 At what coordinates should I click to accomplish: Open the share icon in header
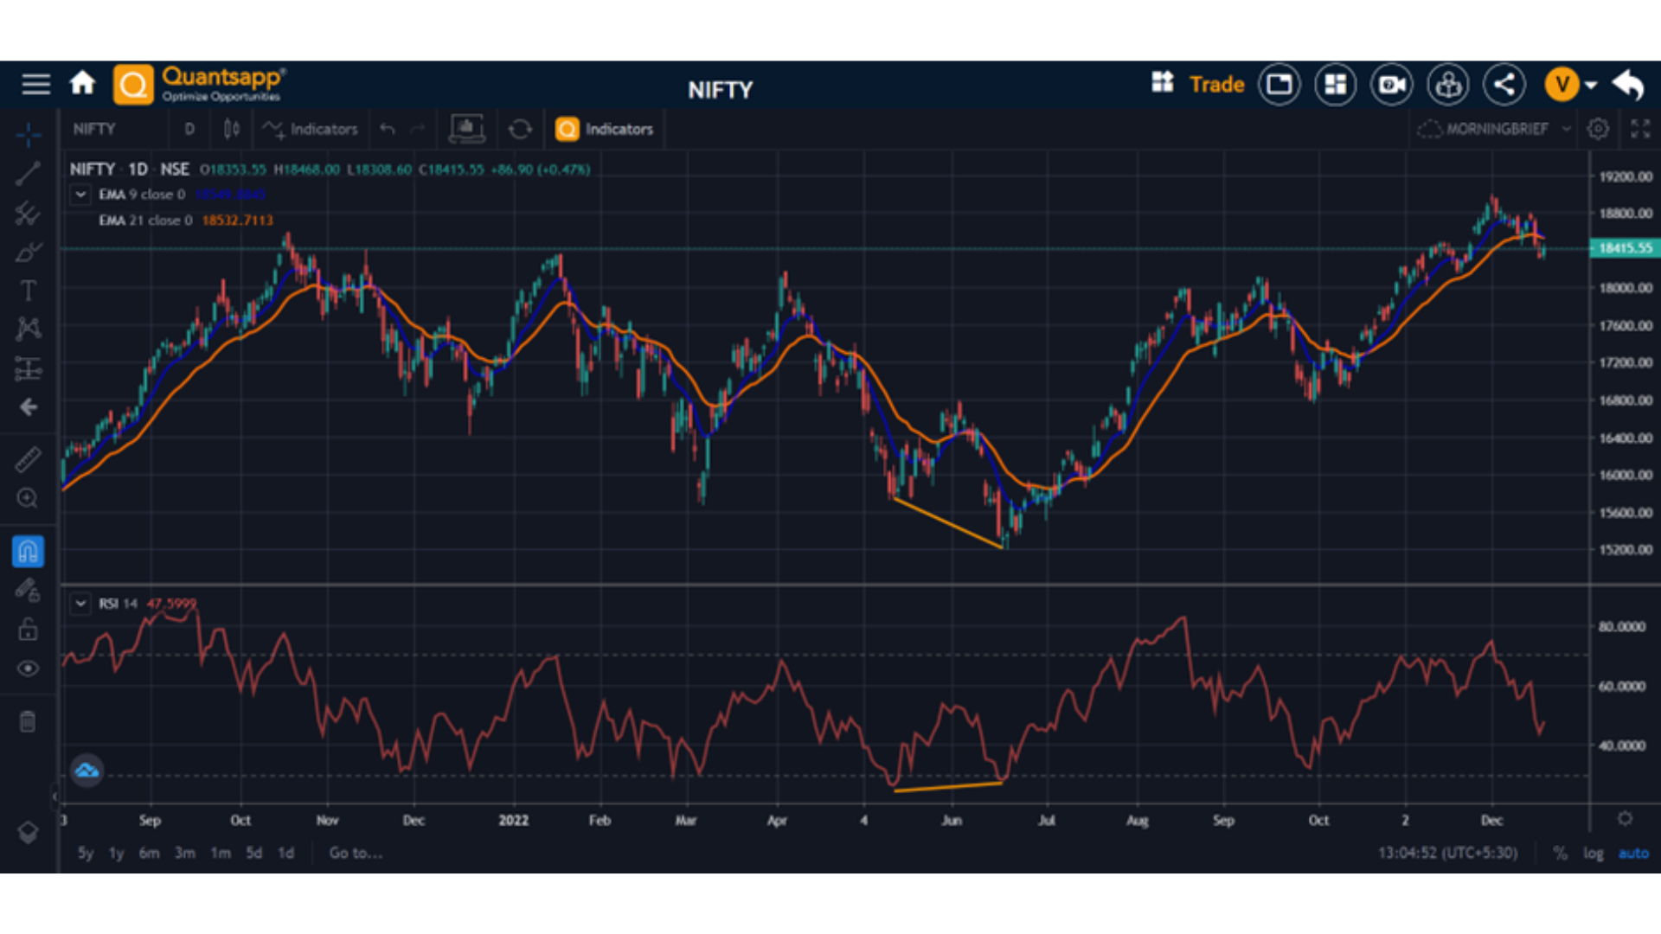(1504, 85)
